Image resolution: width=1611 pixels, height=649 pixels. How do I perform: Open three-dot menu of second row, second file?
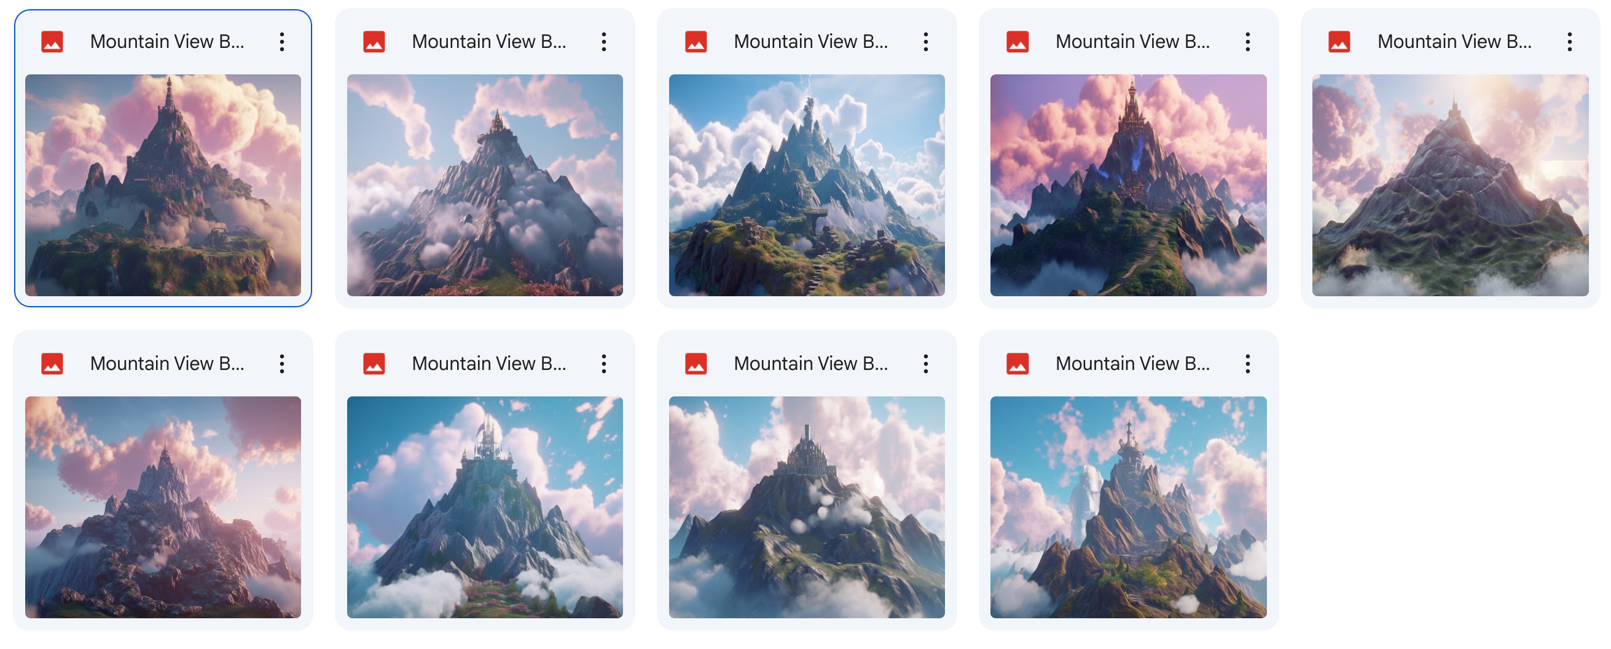coord(603,364)
